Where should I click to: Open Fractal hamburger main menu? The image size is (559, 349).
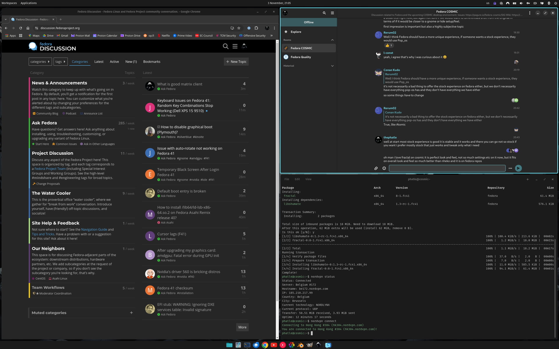(x=332, y=13)
